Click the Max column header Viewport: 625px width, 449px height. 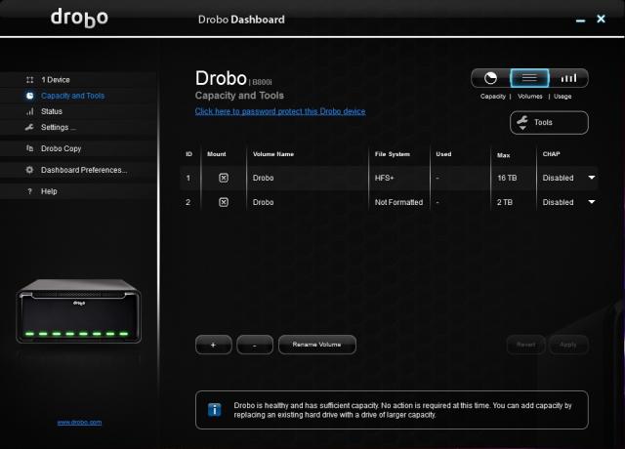[504, 155]
